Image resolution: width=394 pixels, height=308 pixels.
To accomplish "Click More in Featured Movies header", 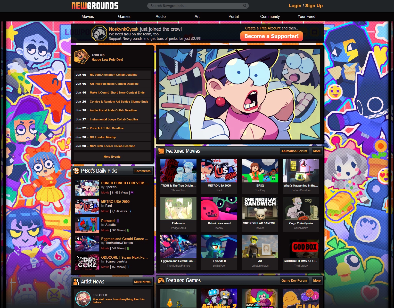I will (317, 151).
